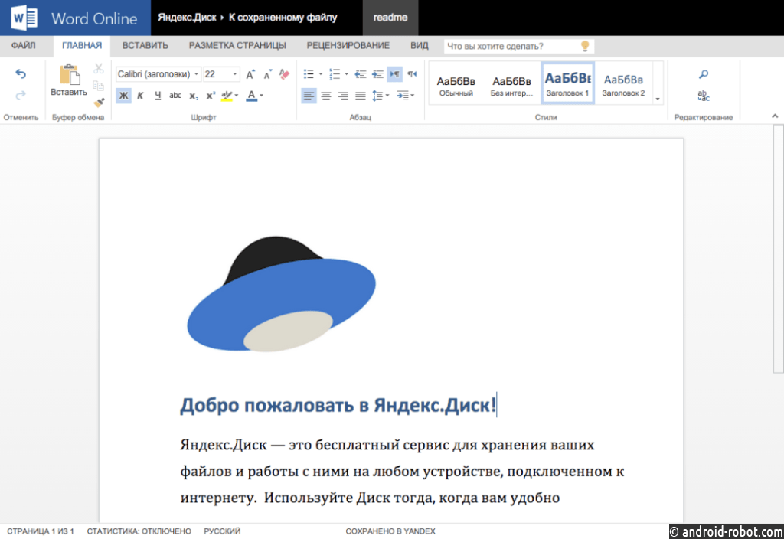Click the Redo arrow icon
The height and width of the screenshot is (539, 784).
(x=21, y=95)
